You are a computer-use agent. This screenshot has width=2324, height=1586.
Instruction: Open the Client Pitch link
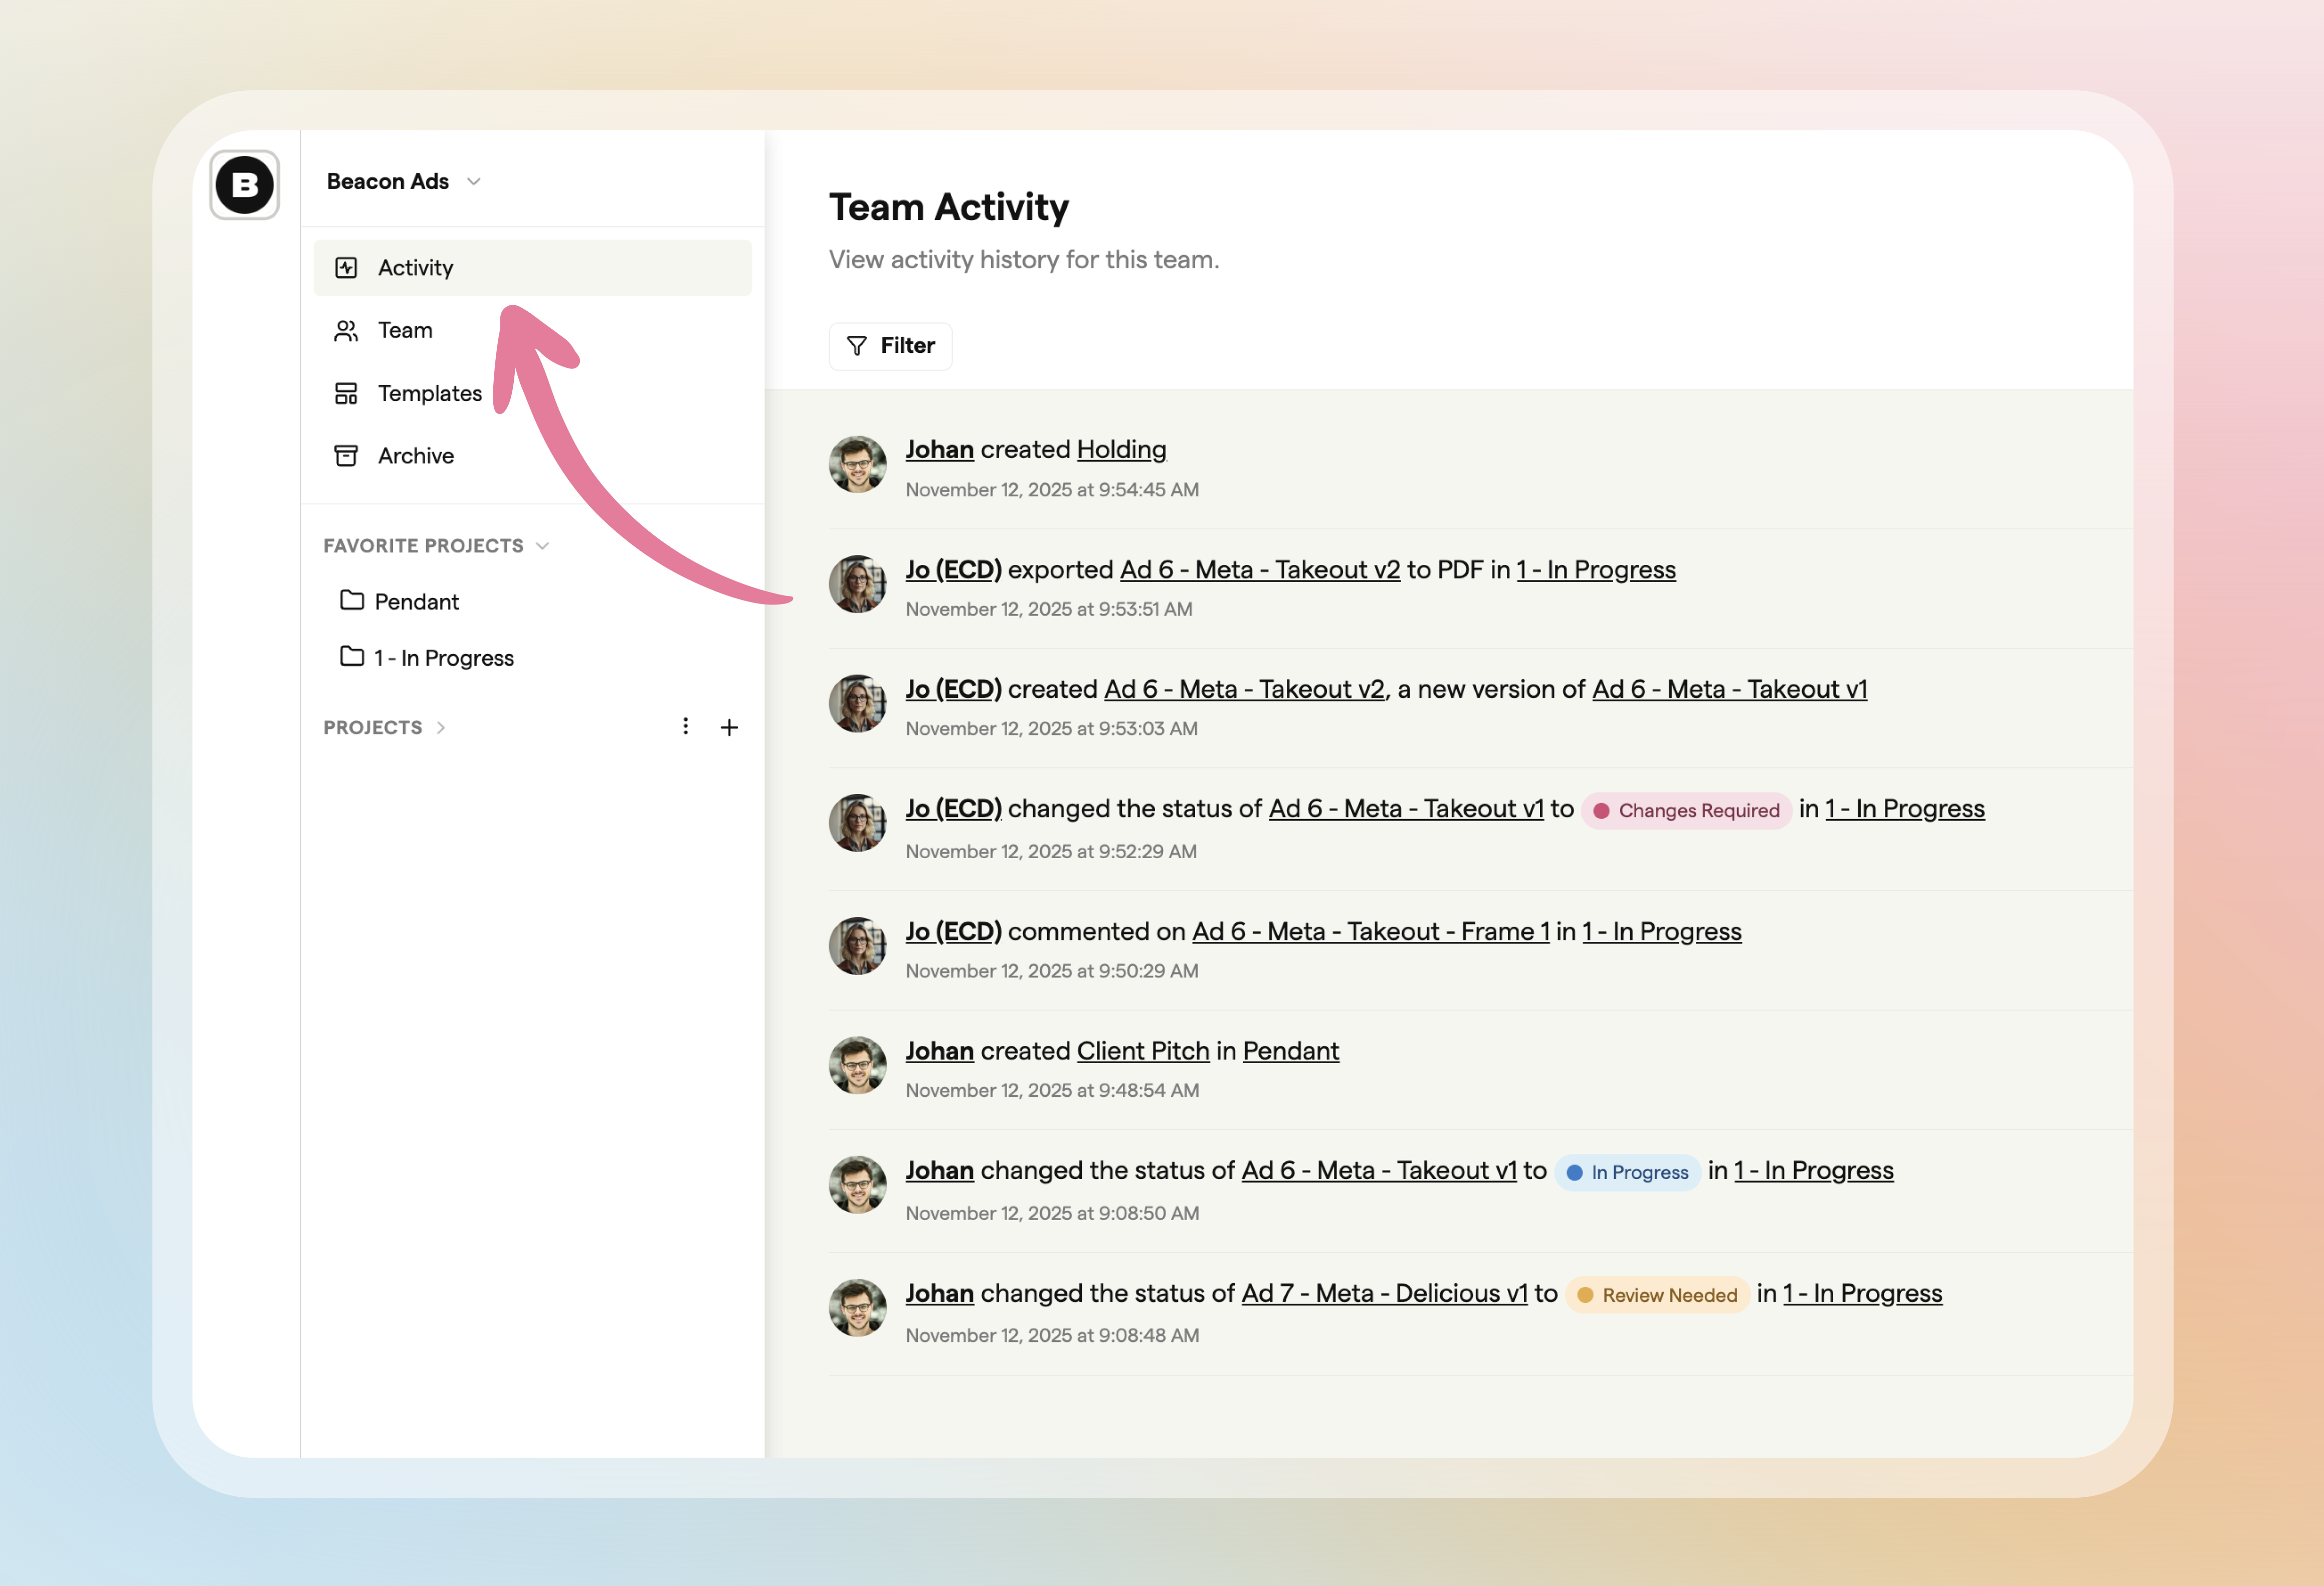[x=1143, y=1051]
